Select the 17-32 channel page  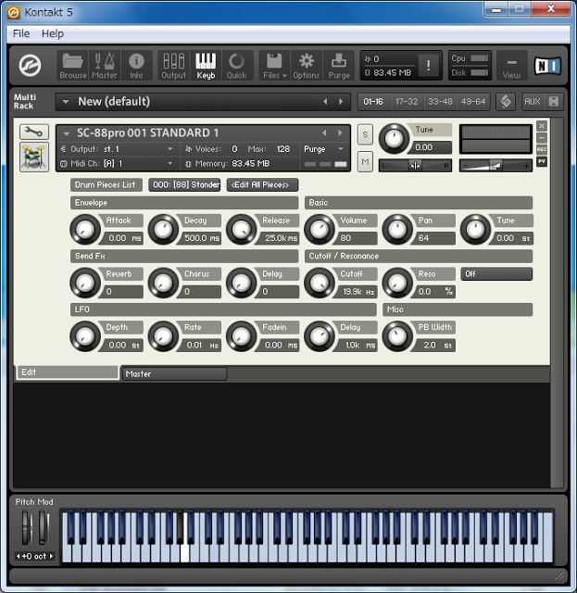[406, 102]
